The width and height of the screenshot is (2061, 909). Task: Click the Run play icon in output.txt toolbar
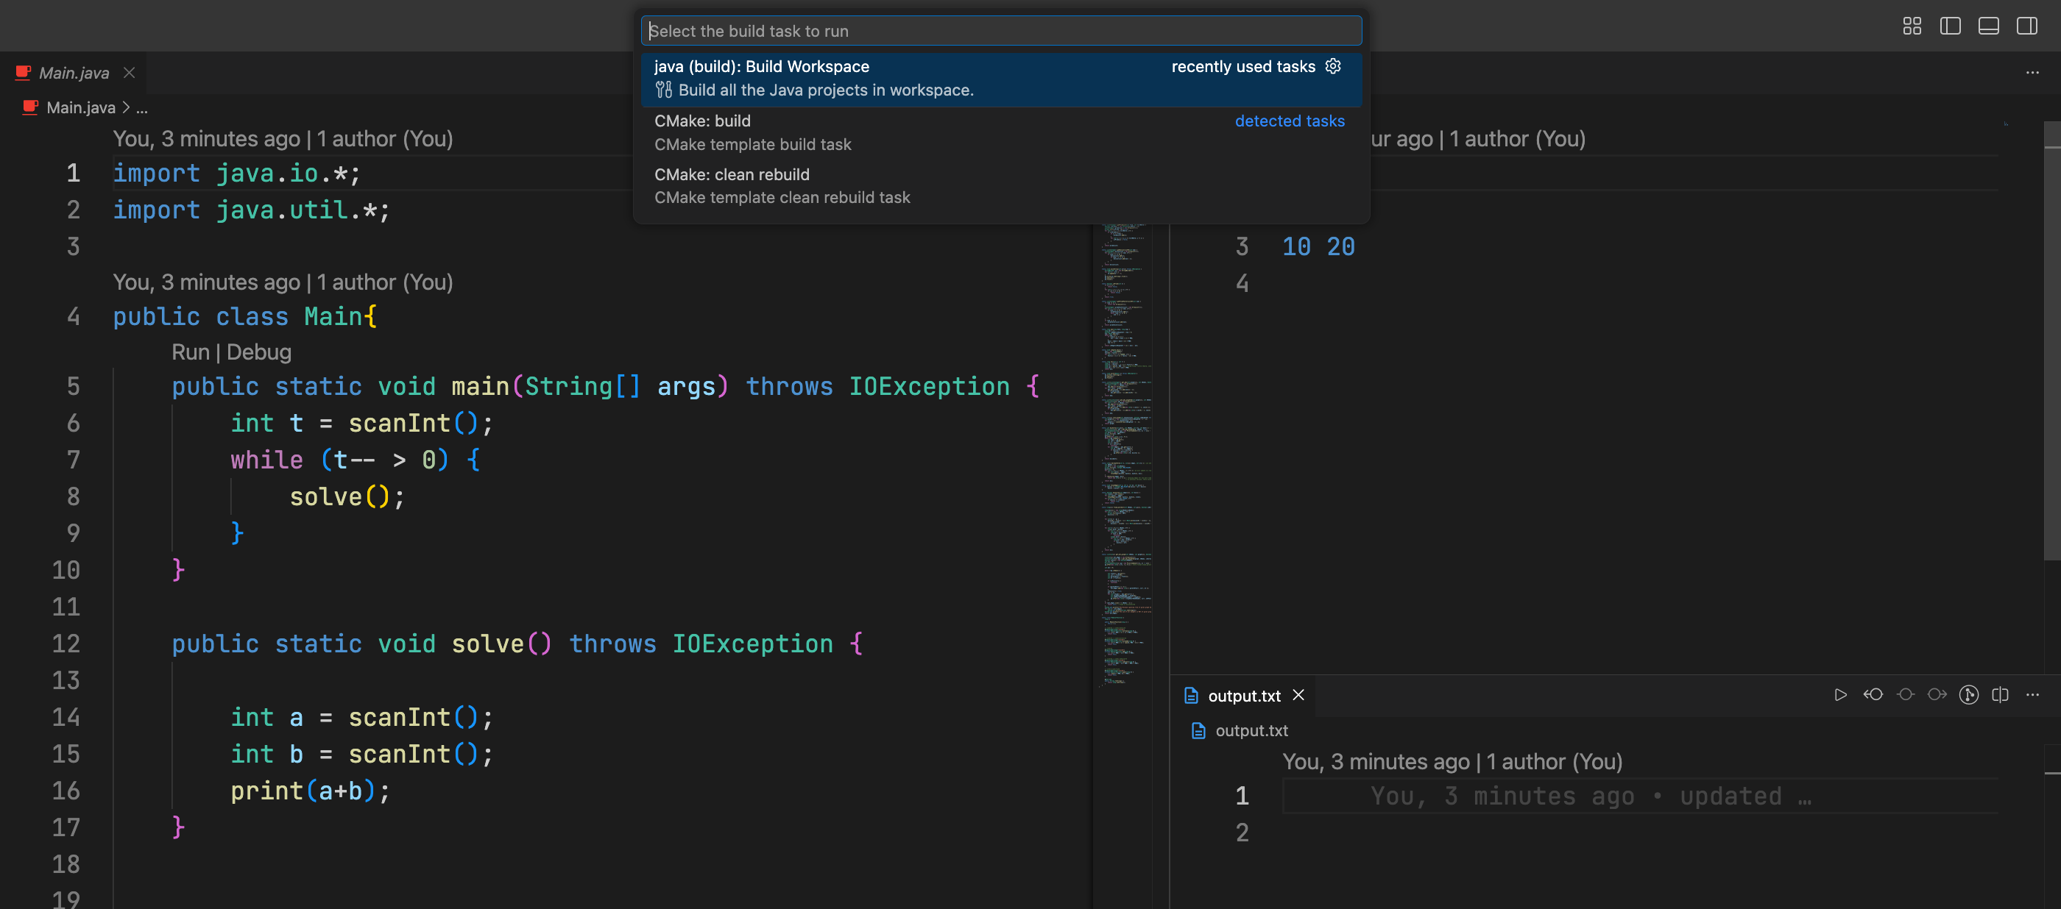pyautogui.click(x=1840, y=695)
